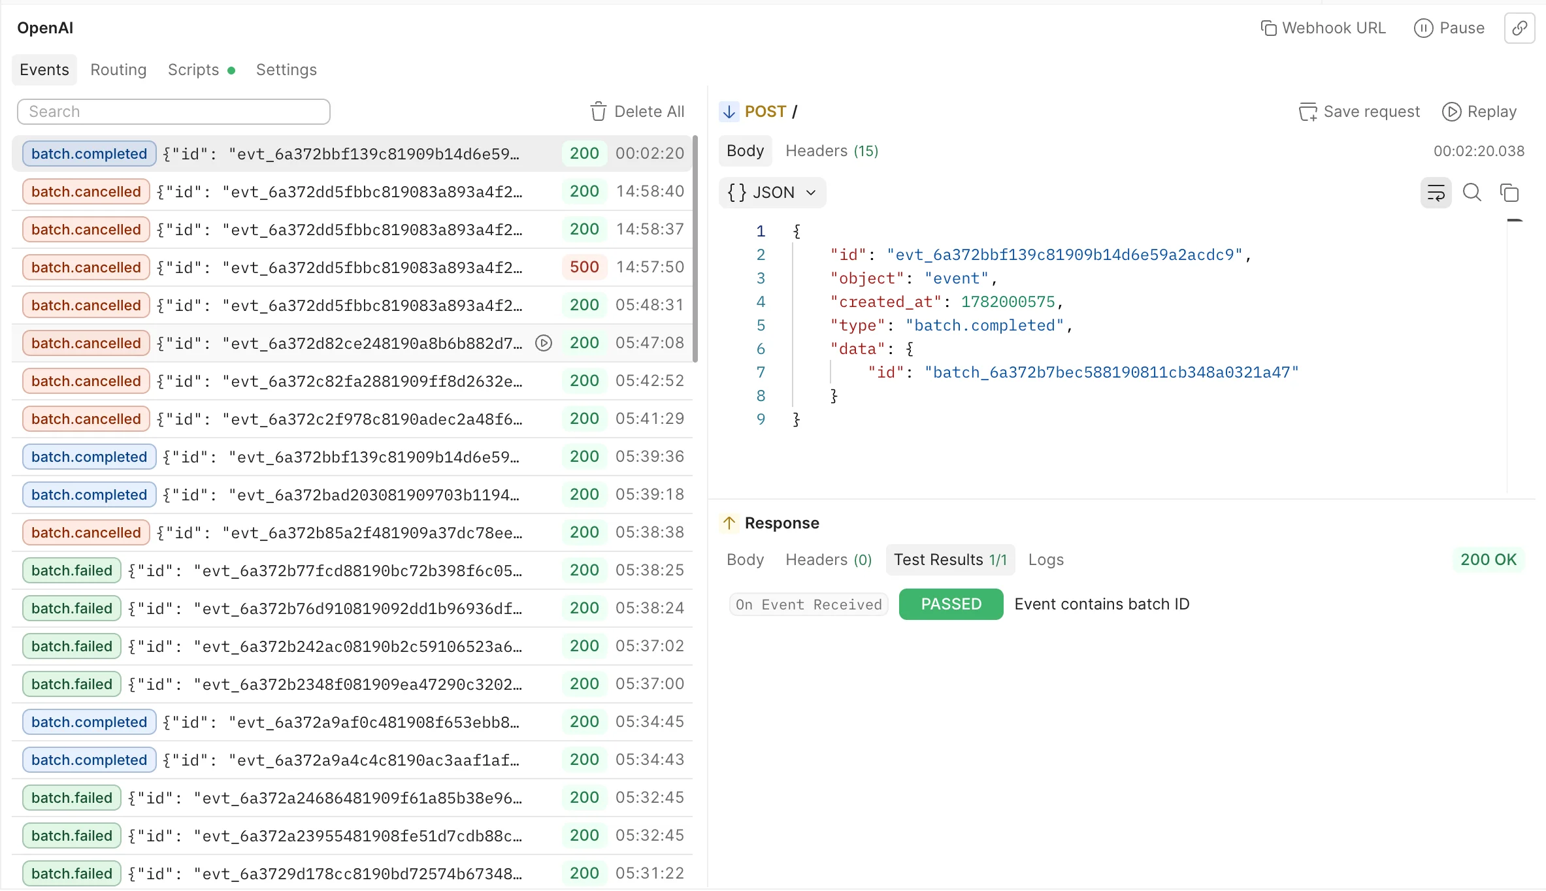
Task: Select the Test Results 1/1 tab
Action: [950, 560]
